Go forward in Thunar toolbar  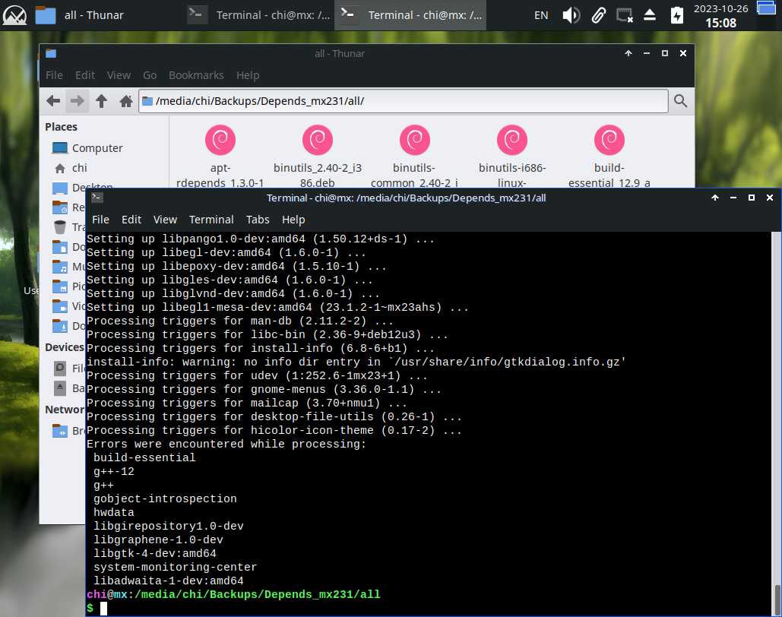[x=77, y=101]
